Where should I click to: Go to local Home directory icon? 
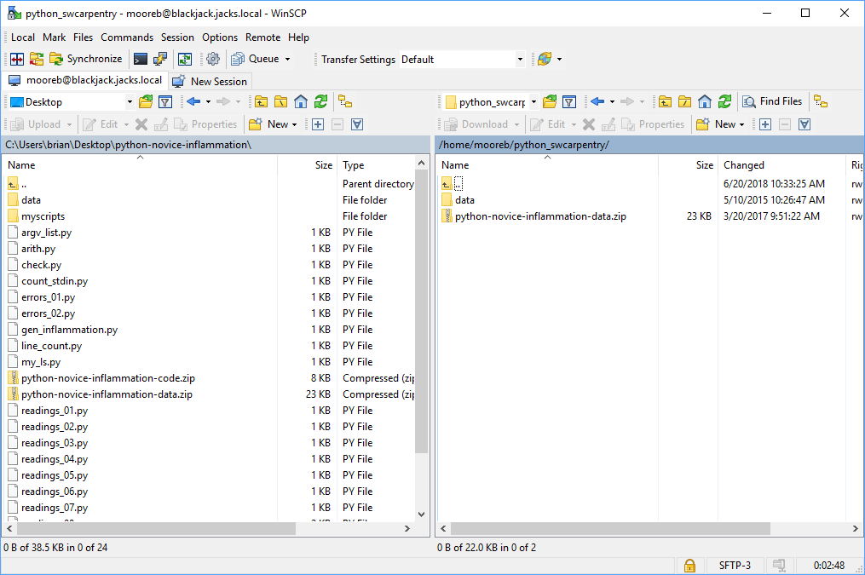pos(301,102)
